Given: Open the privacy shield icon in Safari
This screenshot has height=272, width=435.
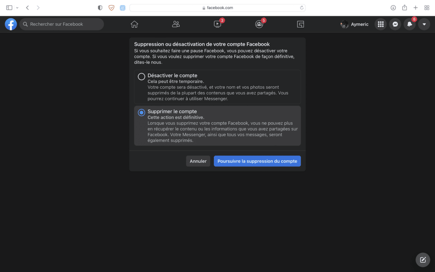Looking at the screenshot, I should [x=100, y=8].
